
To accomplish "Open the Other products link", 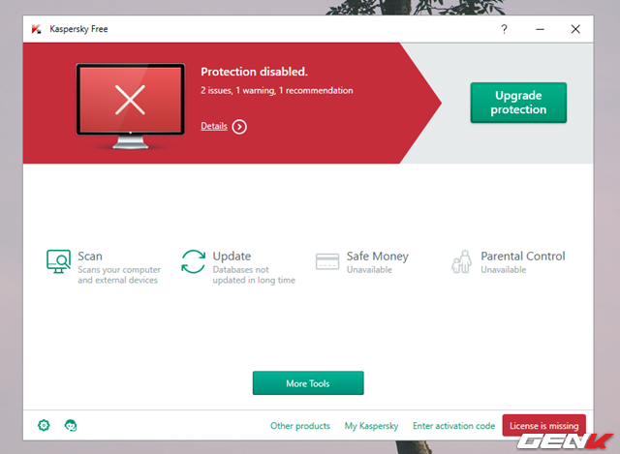I will 300,426.
